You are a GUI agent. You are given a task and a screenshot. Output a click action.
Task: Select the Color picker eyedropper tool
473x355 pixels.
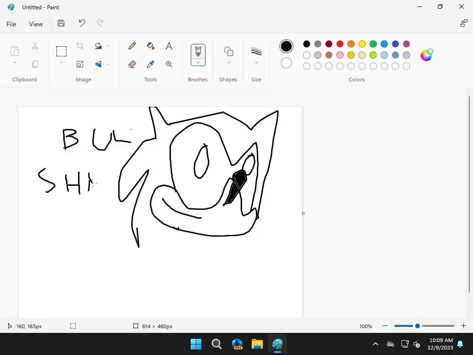coord(151,64)
